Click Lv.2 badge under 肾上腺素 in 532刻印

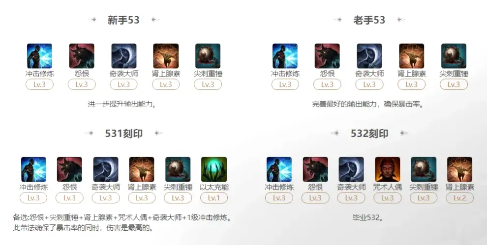click(459, 198)
